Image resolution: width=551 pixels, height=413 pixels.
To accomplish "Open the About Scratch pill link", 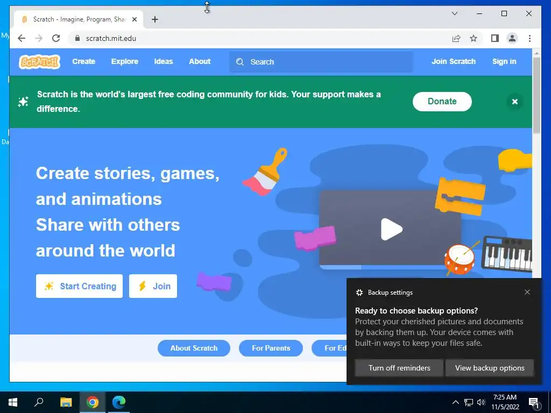I will (194, 348).
